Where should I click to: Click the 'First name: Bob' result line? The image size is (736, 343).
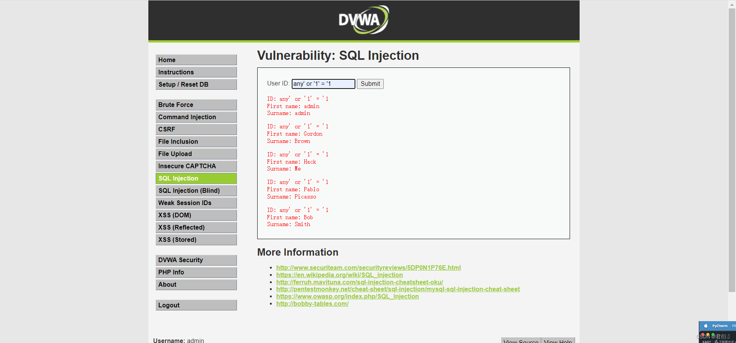(290, 217)
